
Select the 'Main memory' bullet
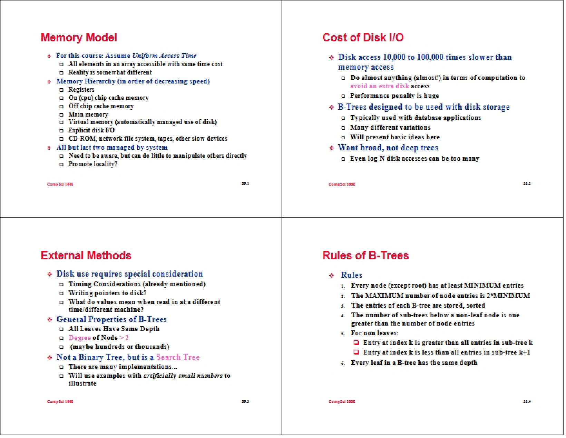[x=88, y=115]
